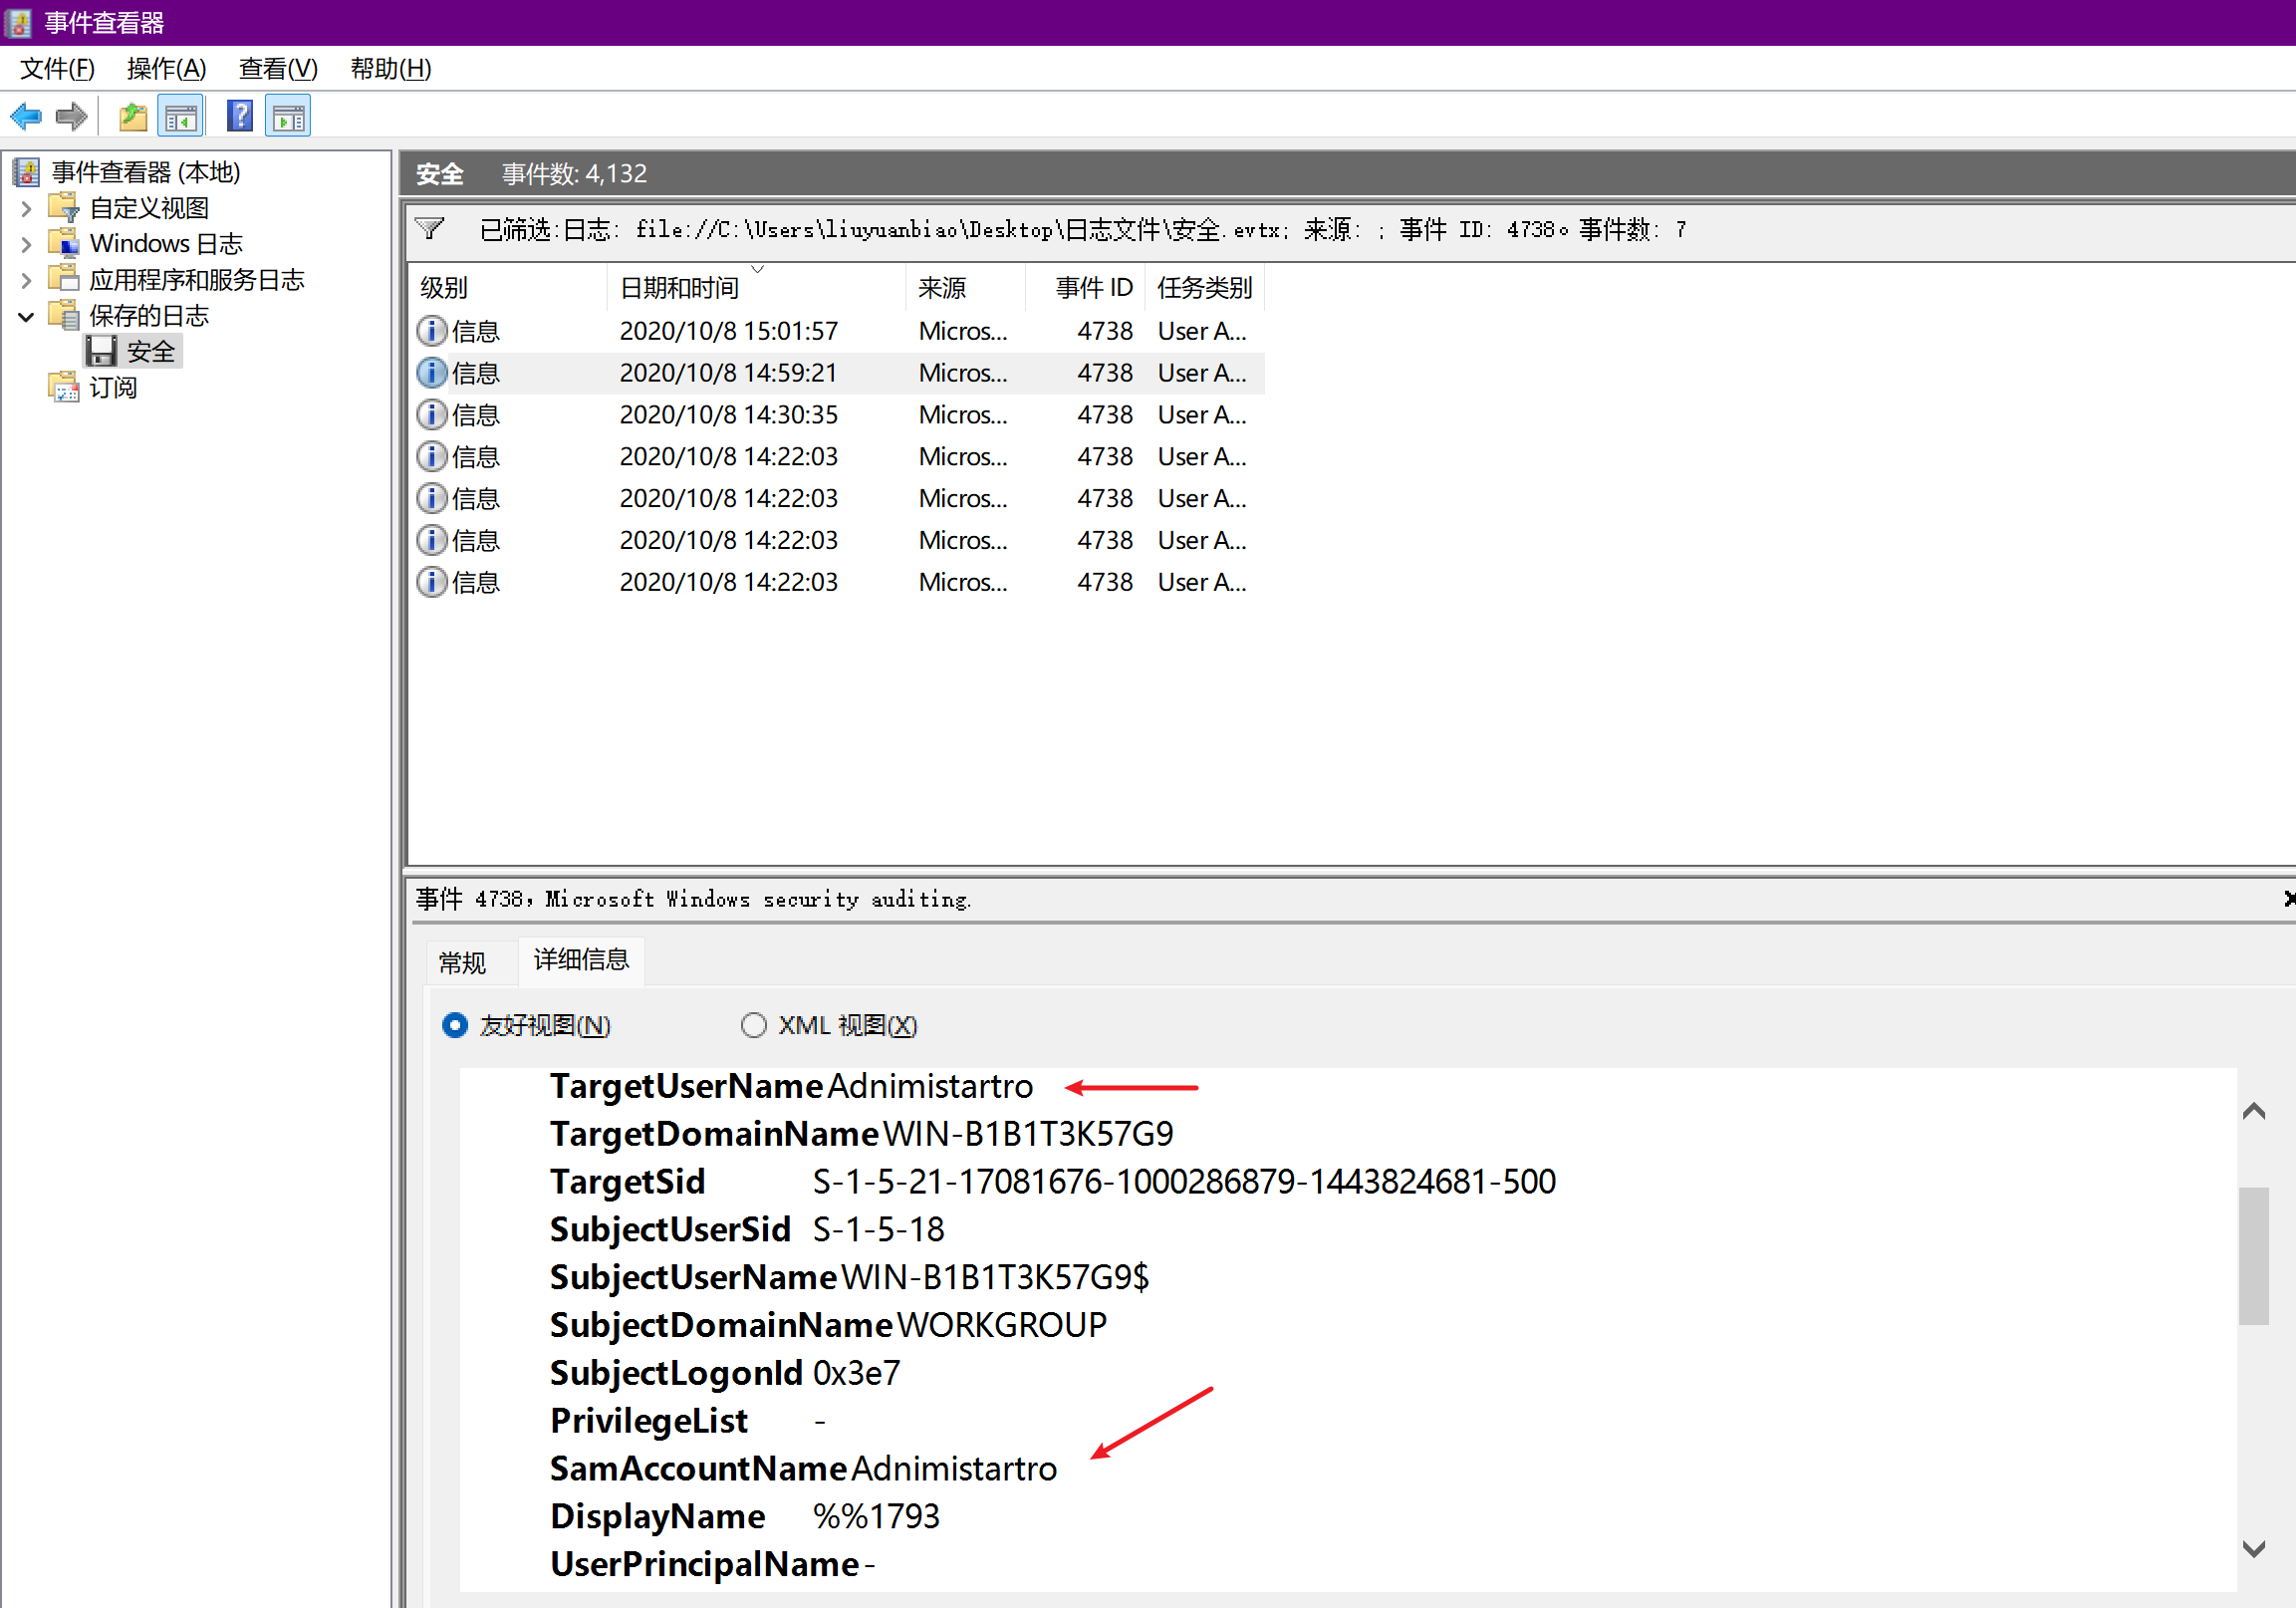This screenshot has height=1608, width=2296.
Task: Click the blue help question mark icon
Action: 240,117
